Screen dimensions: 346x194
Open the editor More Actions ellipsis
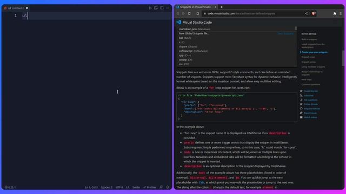[168, 8]
